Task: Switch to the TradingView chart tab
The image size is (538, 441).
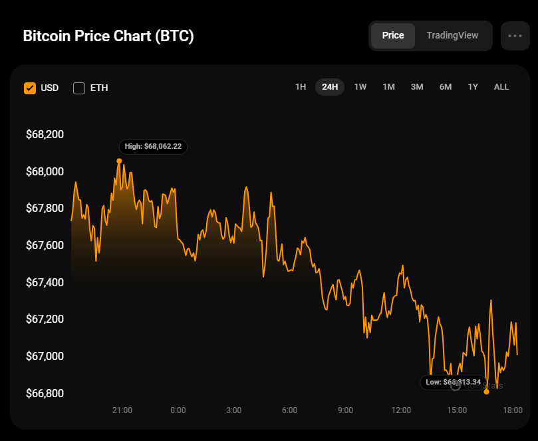Action: [x=452, y=36]
